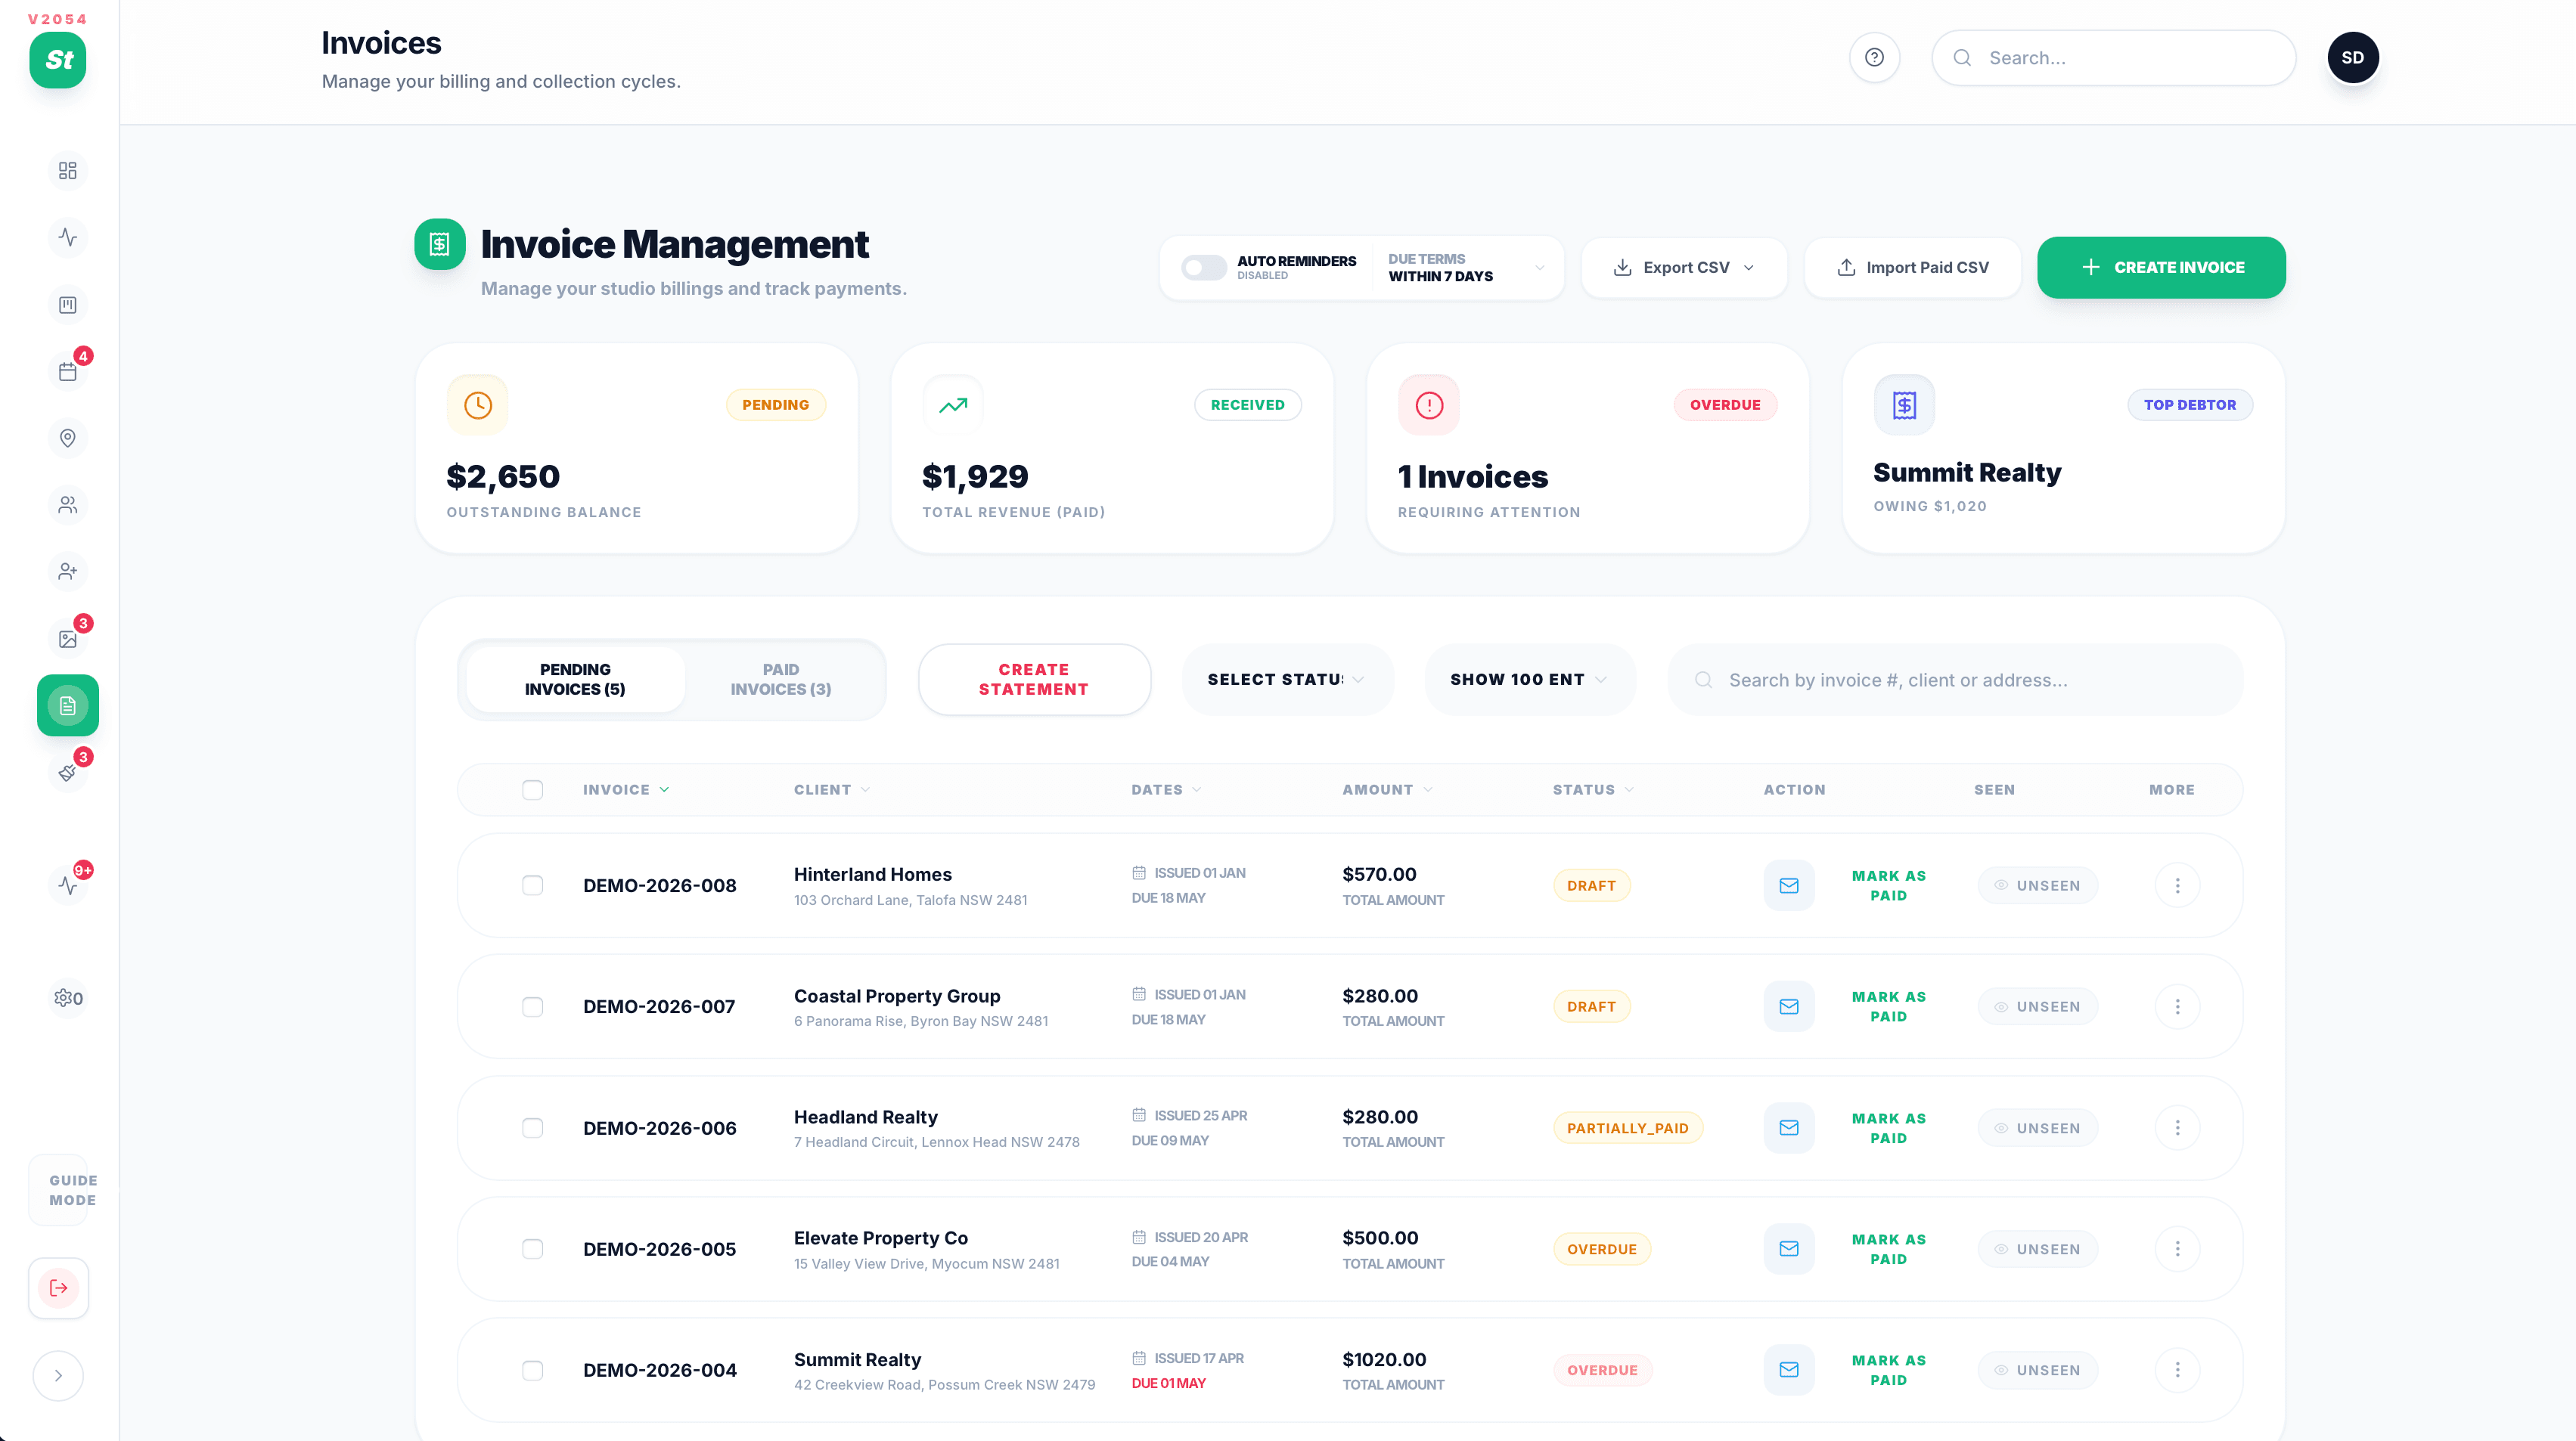
Task: Open the calendar icon with badge 4
Action: coord(67,370)
